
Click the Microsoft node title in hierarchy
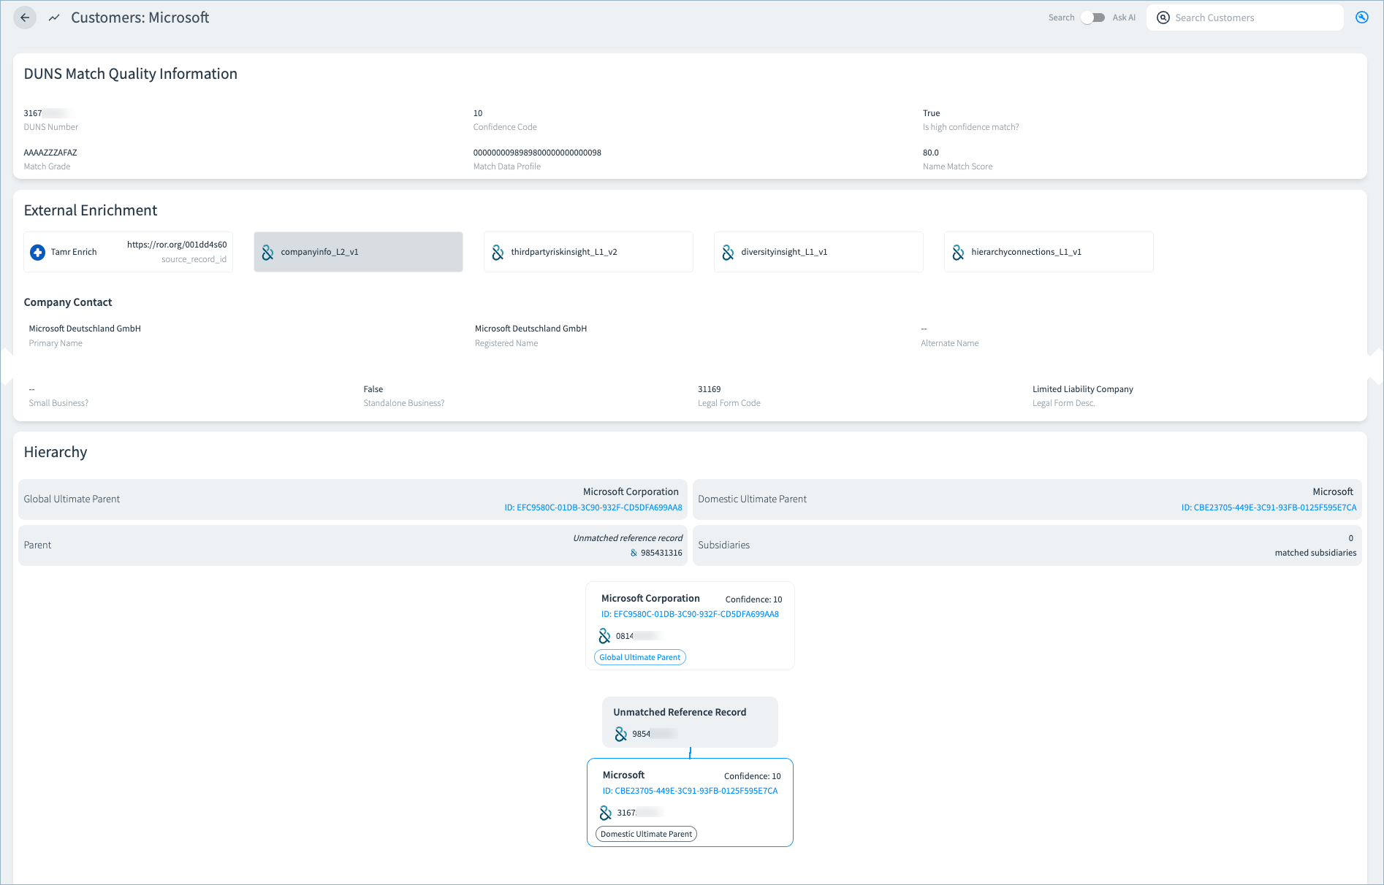pyautogui.click(x=623, y=775)
